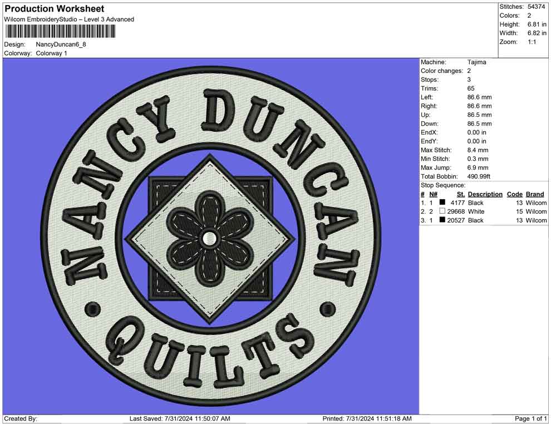Click the Stops value '3'
551x424 pixels.
coord(469,80)
